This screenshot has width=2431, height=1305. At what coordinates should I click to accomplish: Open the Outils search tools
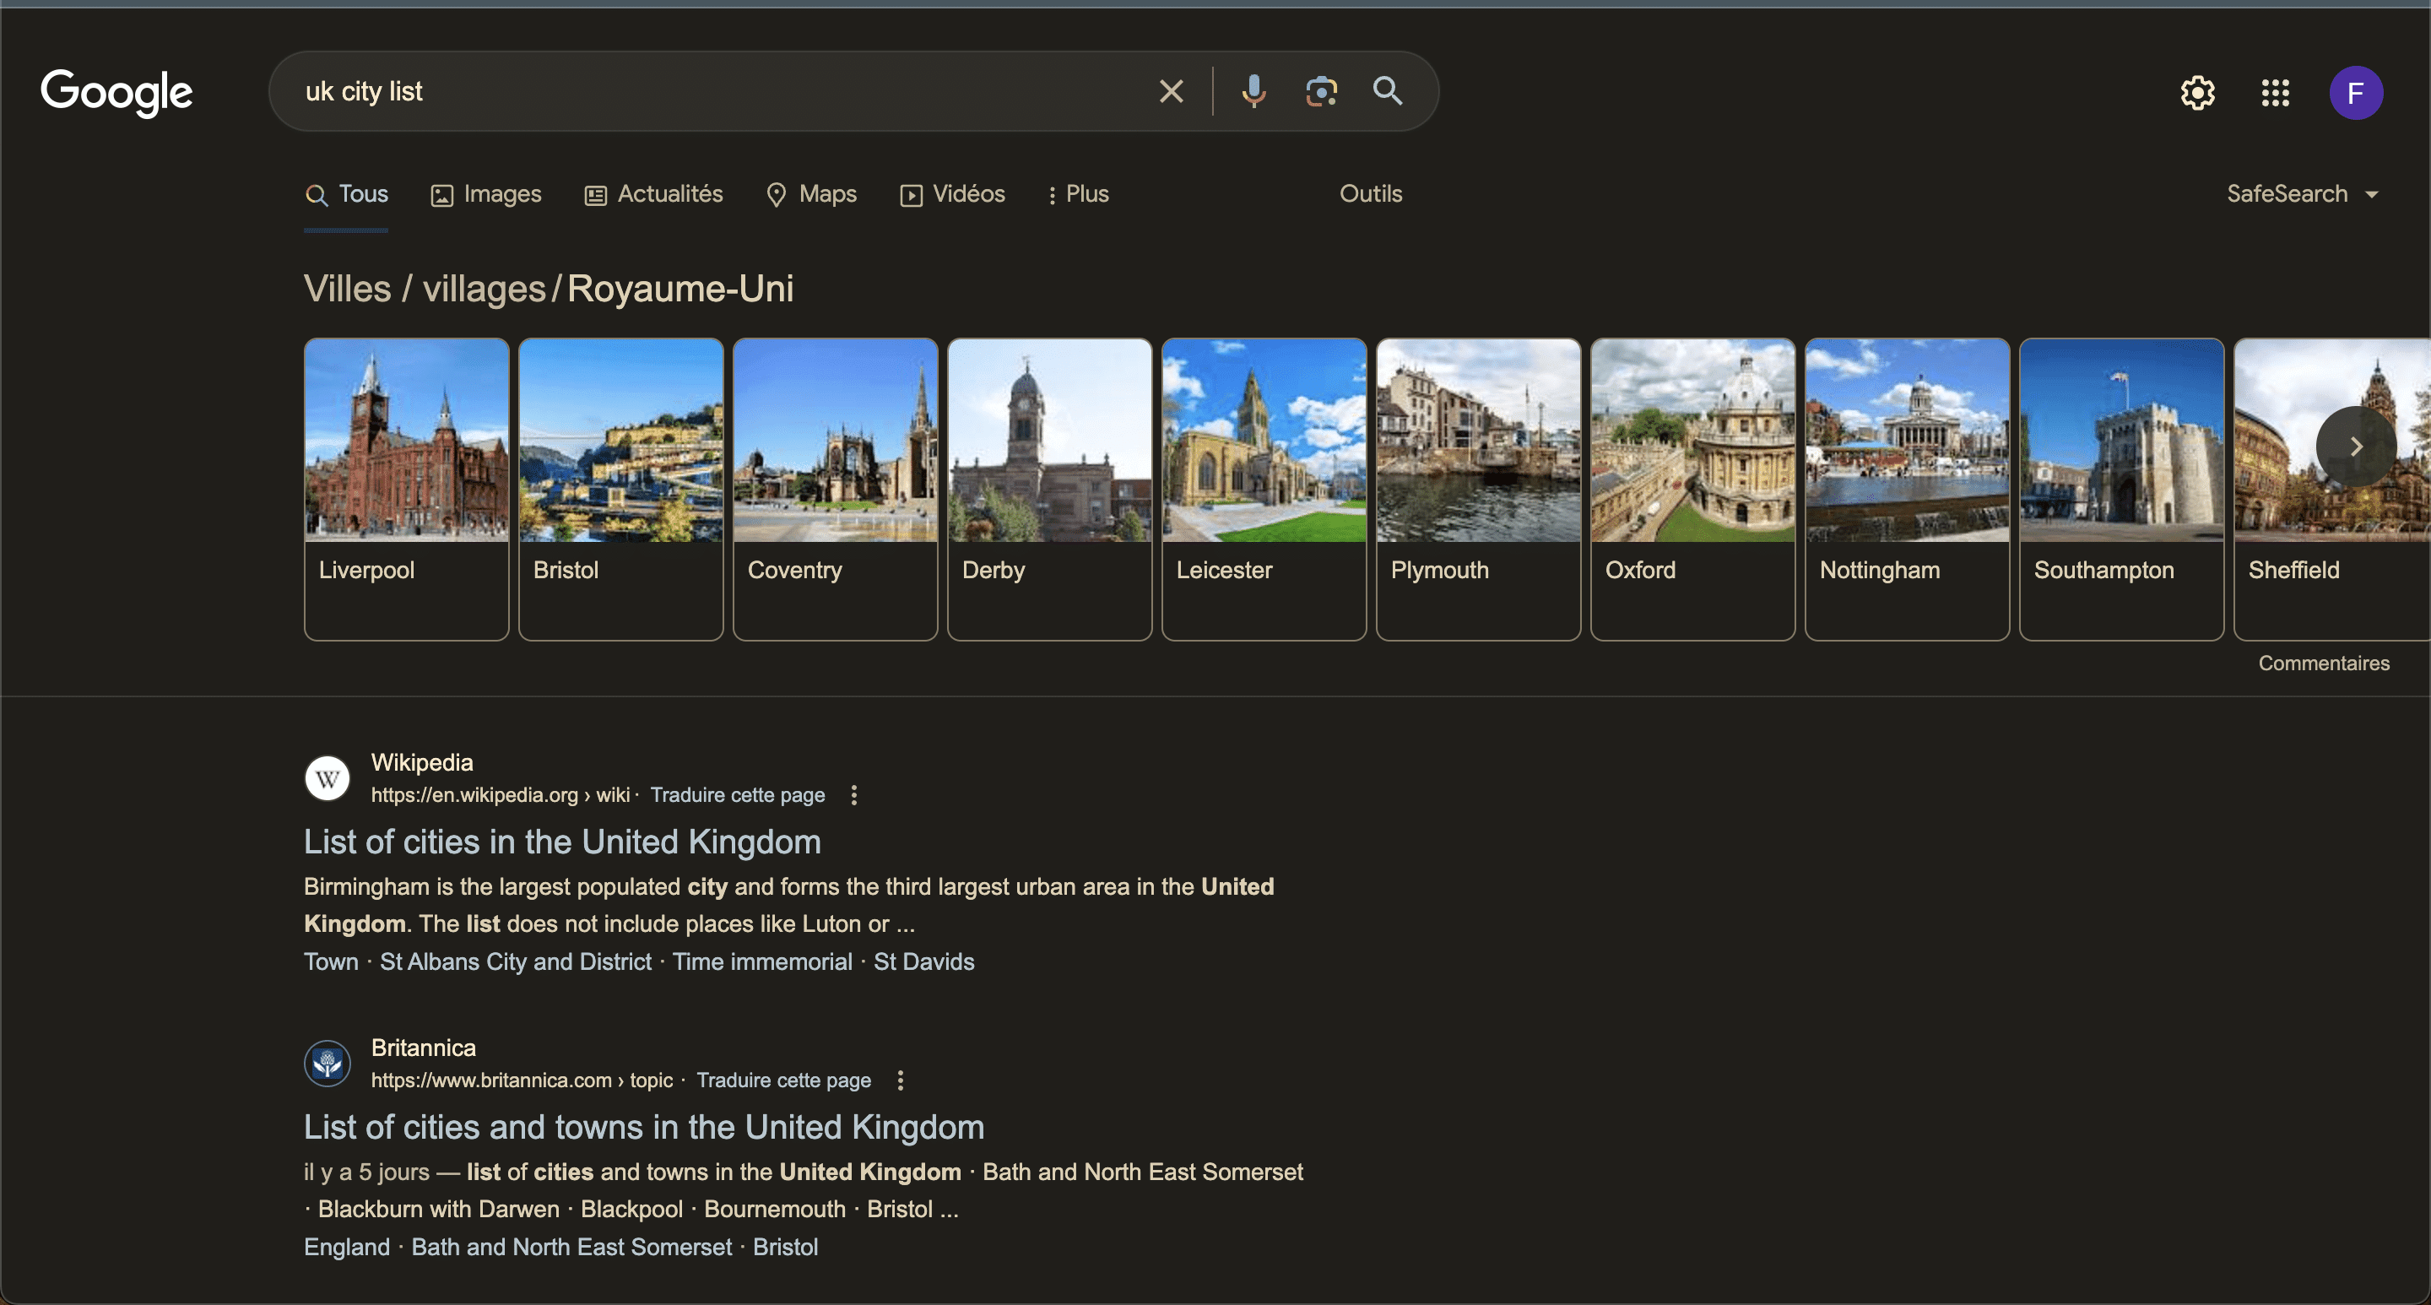(1370, 194)
